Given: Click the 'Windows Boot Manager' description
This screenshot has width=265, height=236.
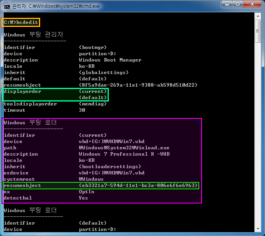Looking at the screenshot, I should (x=110, y=60).
